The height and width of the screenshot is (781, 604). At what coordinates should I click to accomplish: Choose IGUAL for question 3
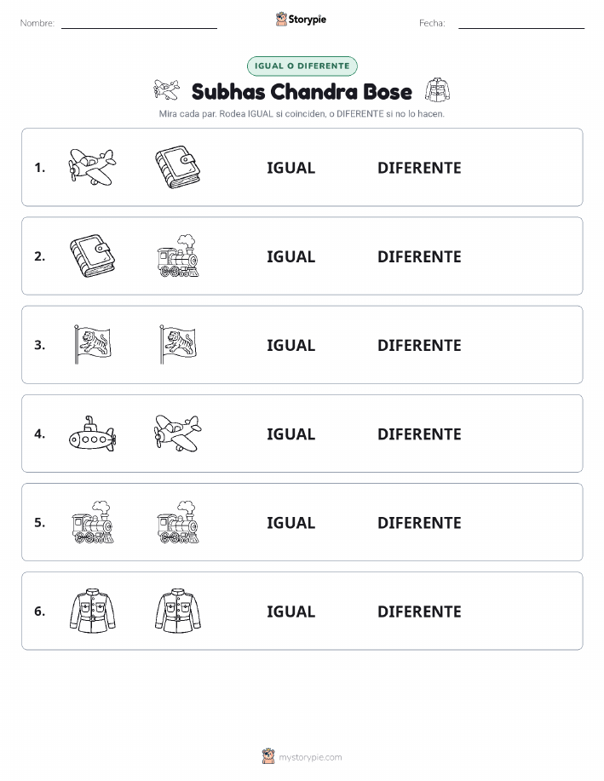pyautogui.click(x=291, y=345)
